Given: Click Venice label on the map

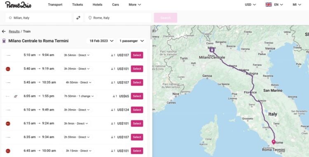Looking at the screenshot, I should [x=270, y=48].
